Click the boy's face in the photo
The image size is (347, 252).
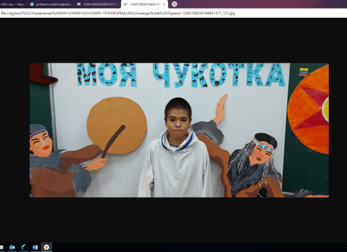click(x=177, y=115)
